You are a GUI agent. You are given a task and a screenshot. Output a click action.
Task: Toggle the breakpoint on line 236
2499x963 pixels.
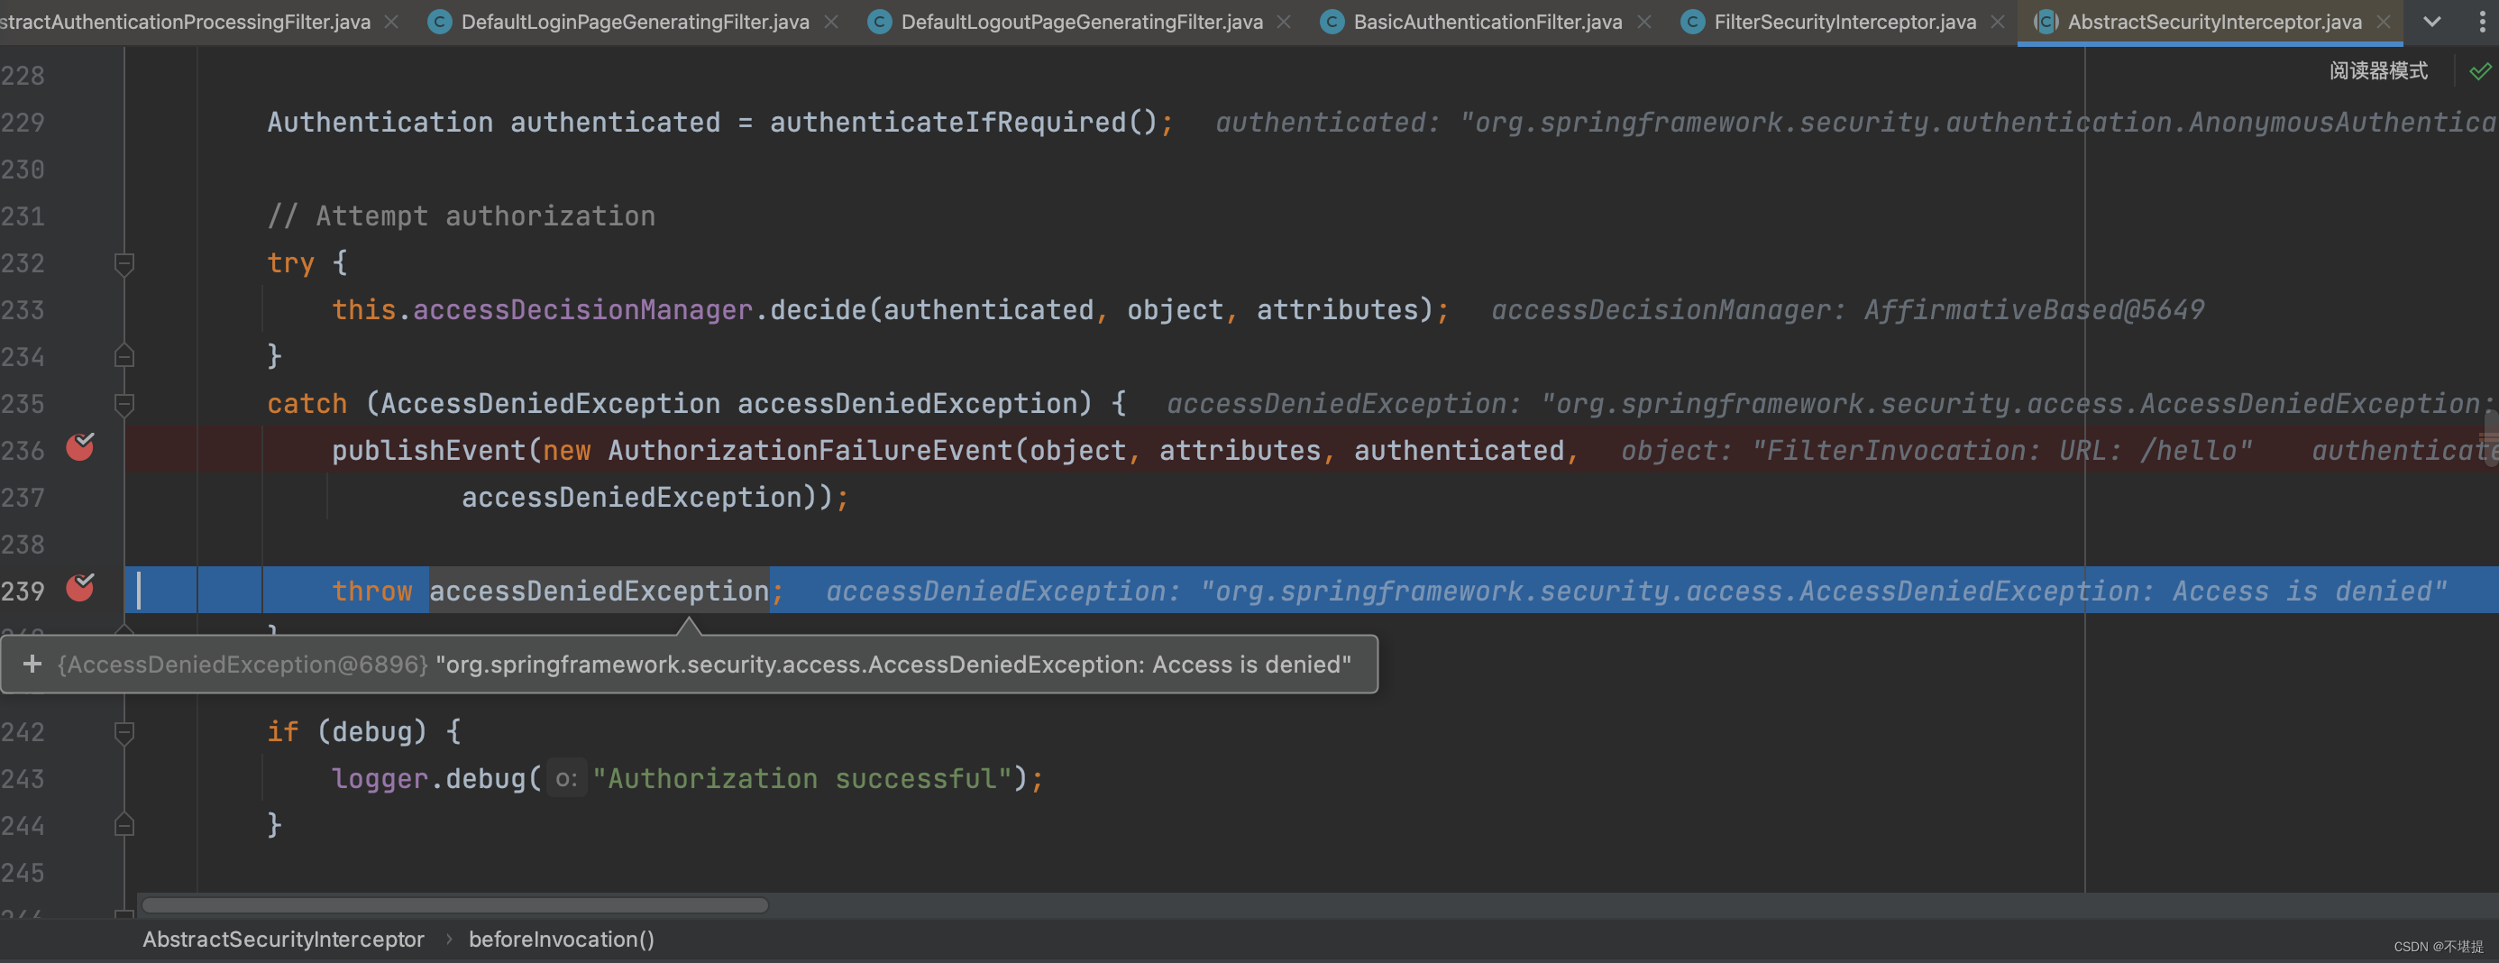80,447
